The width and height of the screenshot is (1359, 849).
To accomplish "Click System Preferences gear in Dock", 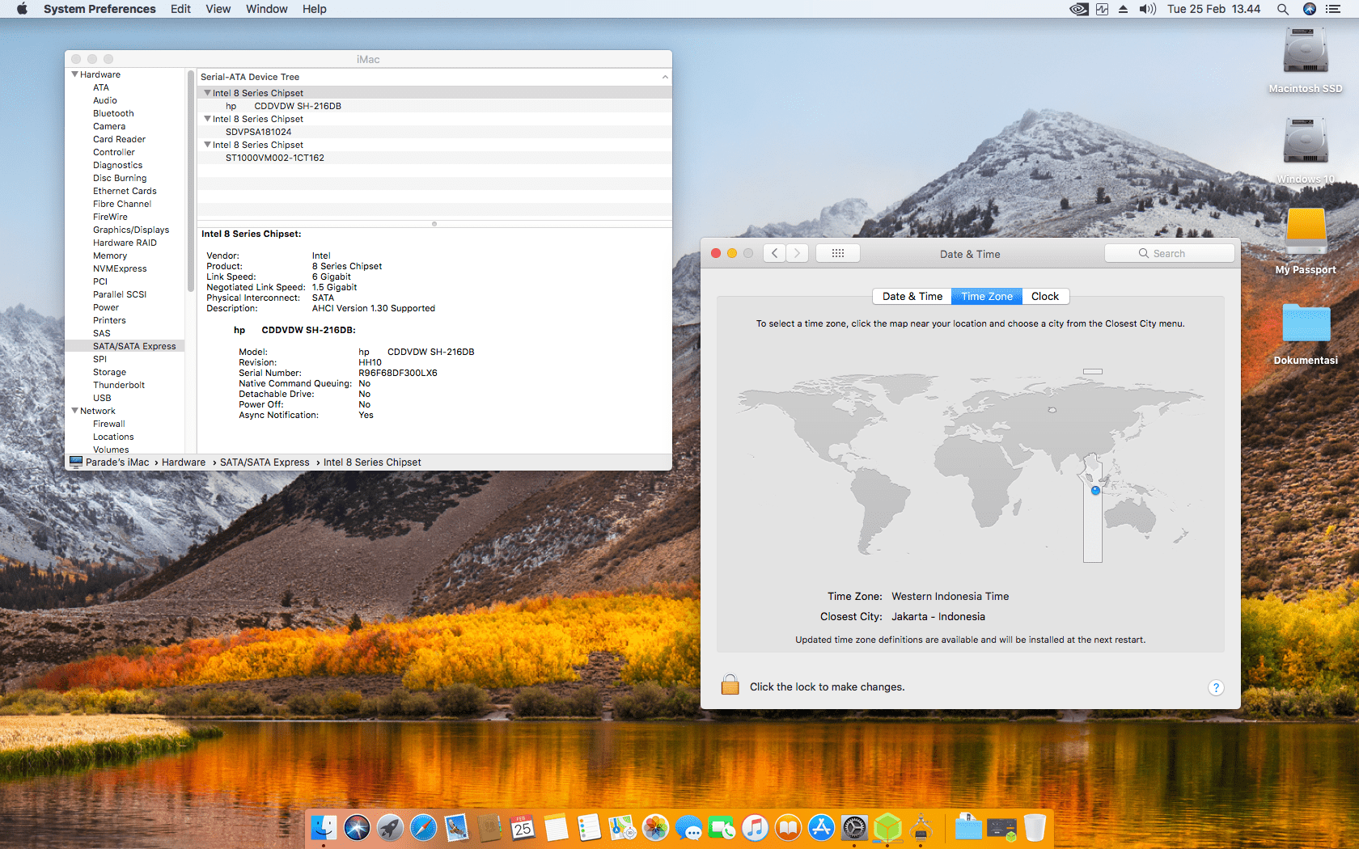I will pyautogui.click(x=854, y=827).
